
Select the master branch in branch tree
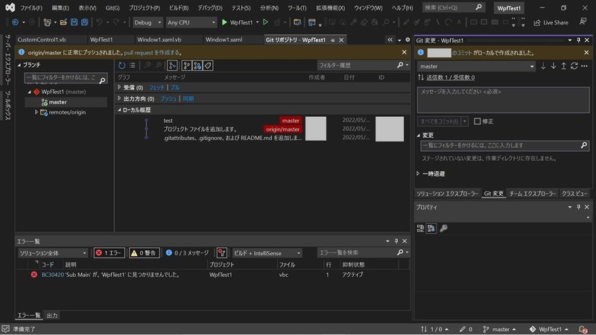(x=58, y=102)
